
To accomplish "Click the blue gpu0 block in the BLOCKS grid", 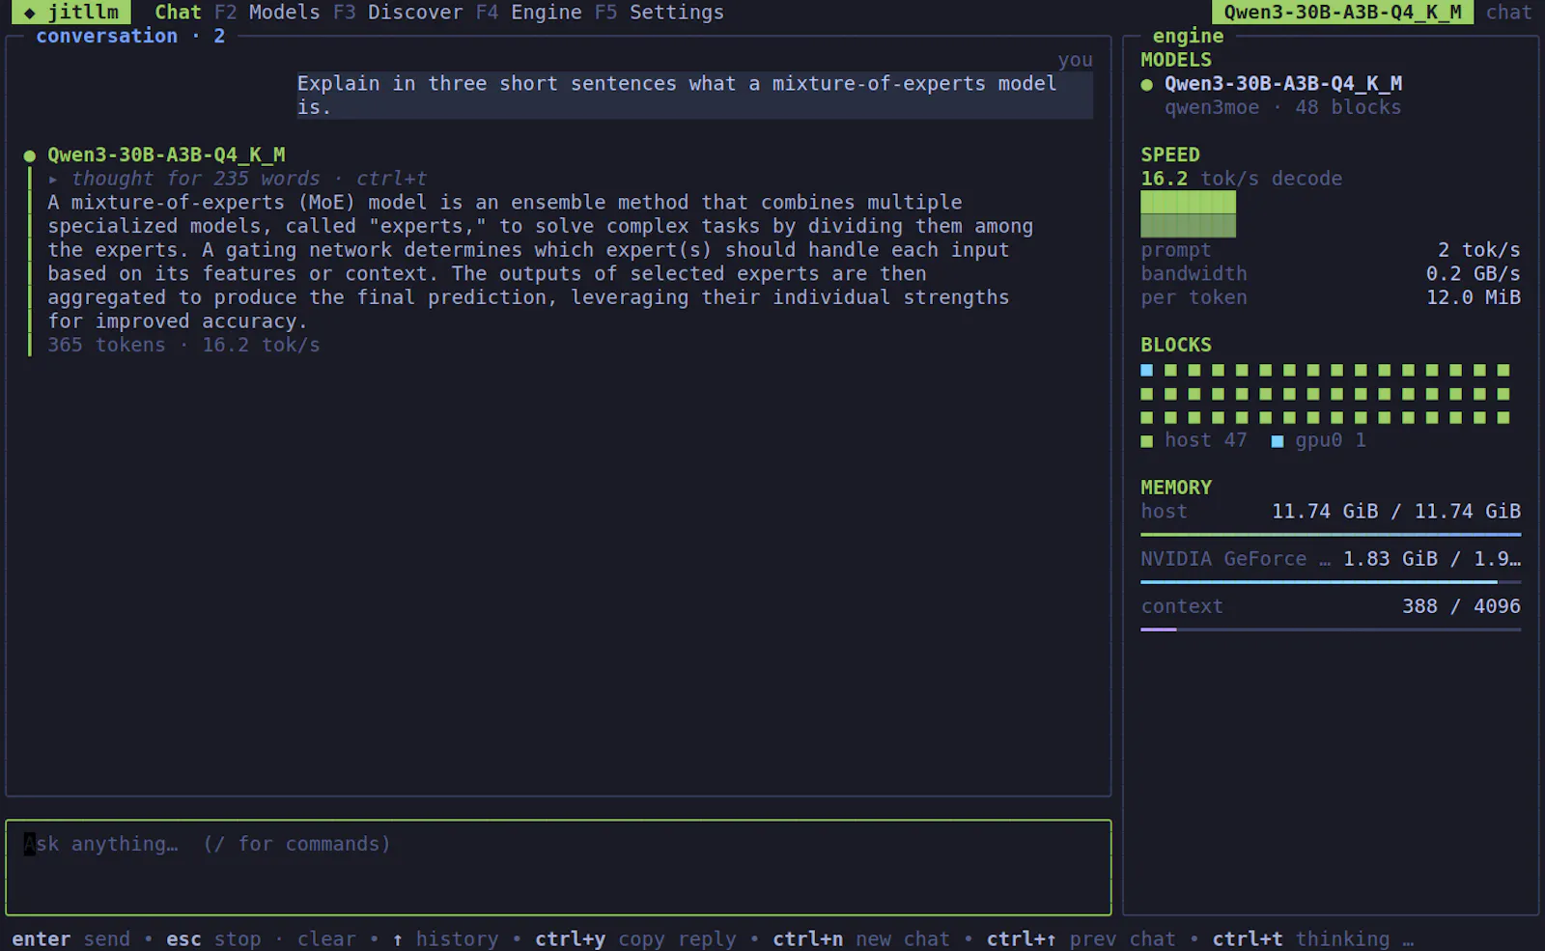I will [1147, 370].
